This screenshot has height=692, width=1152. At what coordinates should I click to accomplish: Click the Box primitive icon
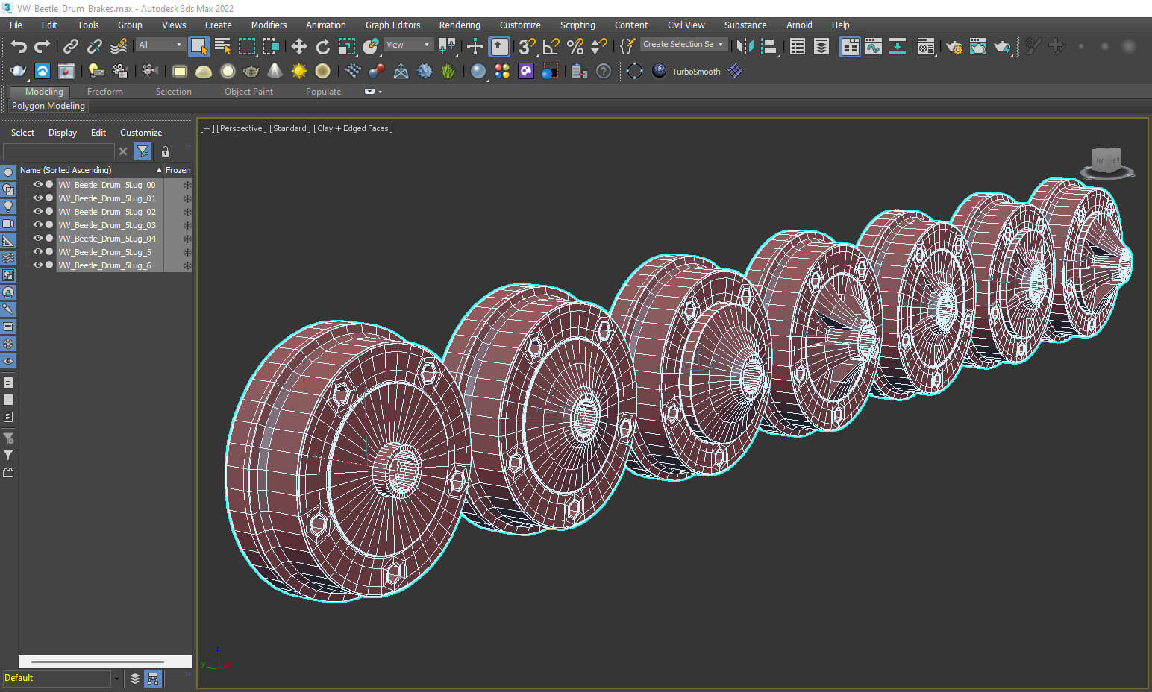tap(179, 71)
